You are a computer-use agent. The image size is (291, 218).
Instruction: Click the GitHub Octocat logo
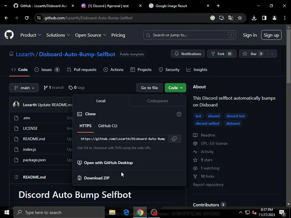pos(9,35)
